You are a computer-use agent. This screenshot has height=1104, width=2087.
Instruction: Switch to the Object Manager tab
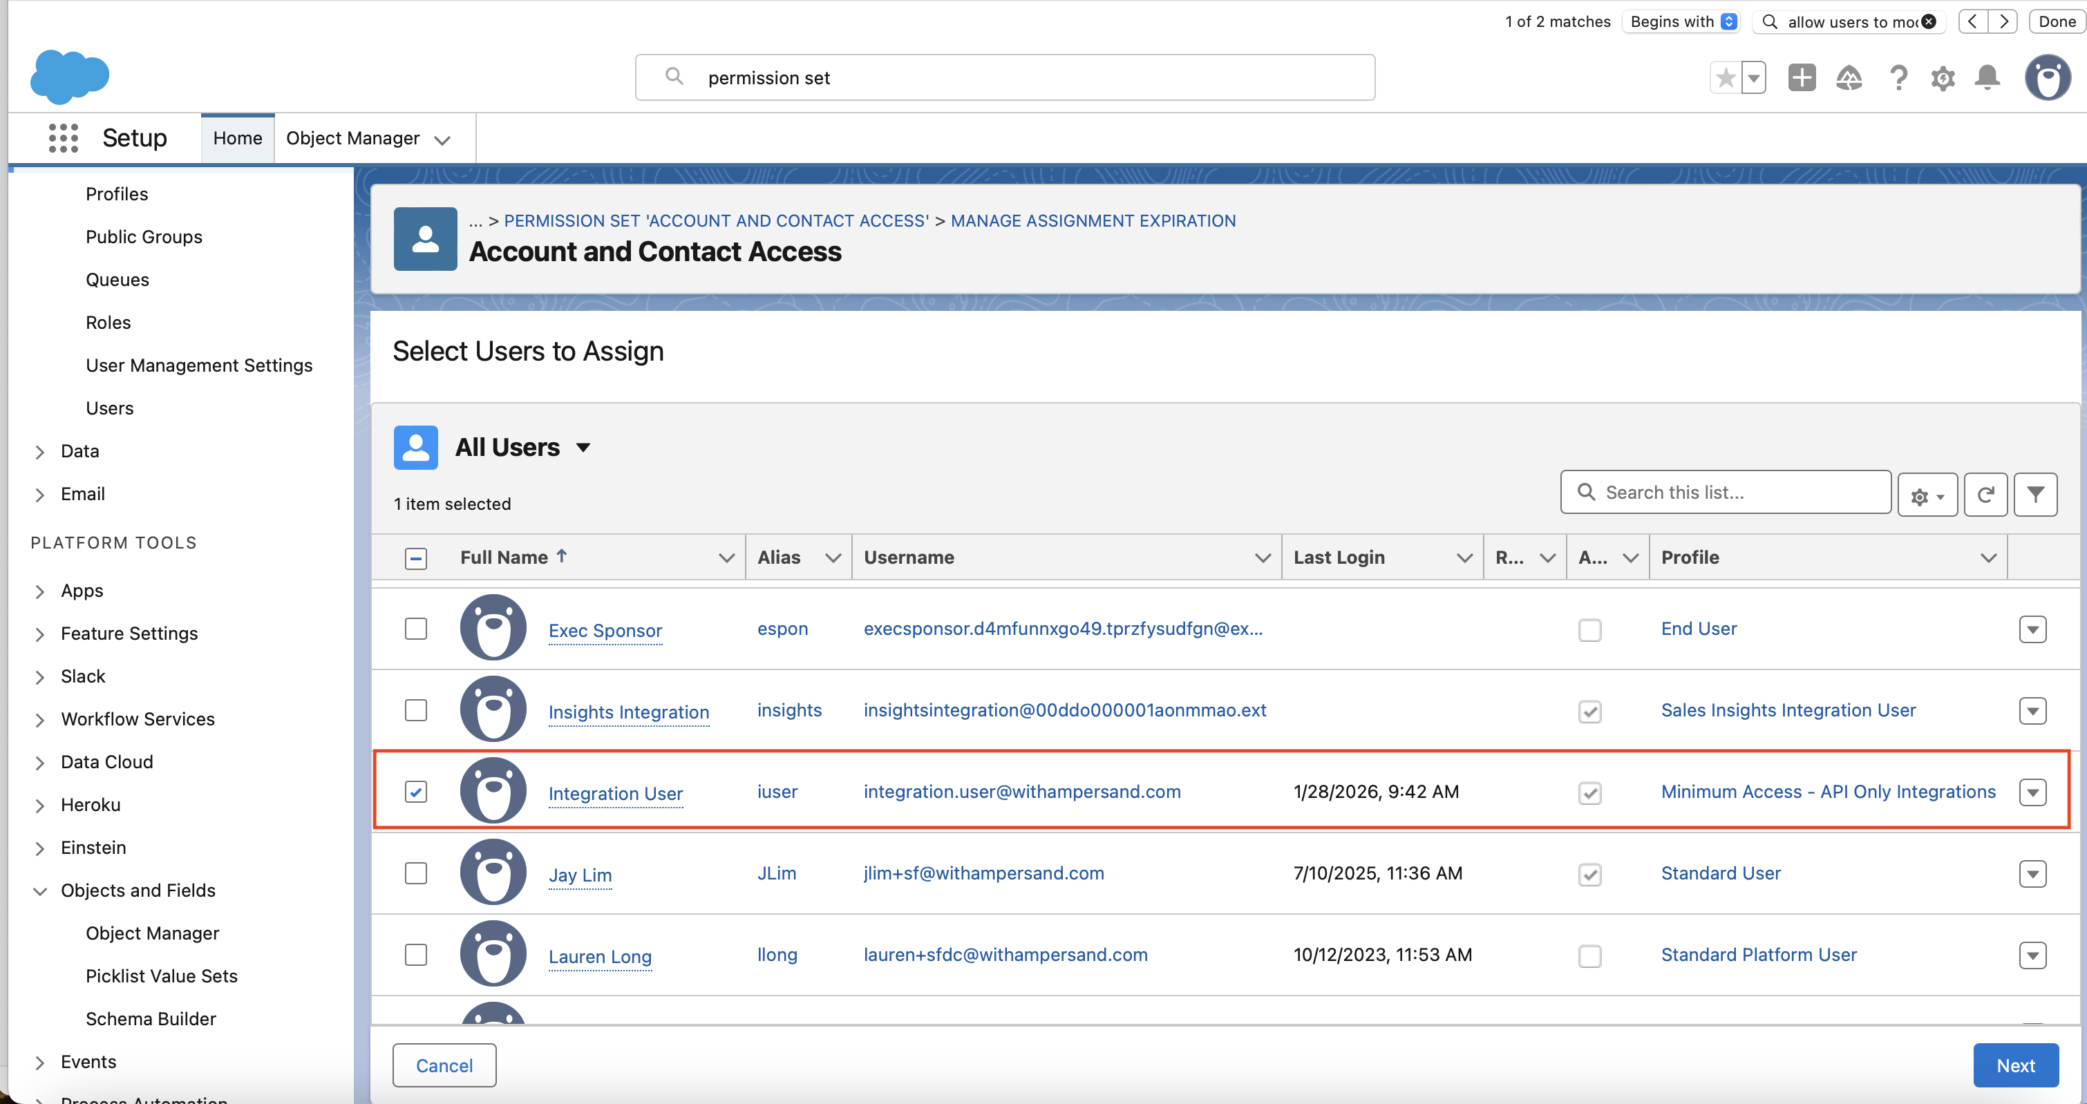pyautogui.click(x=353, y=138)
